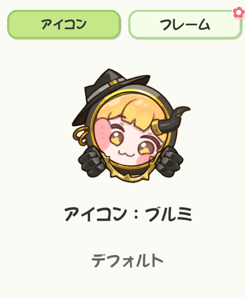Click the black horn on the icon

172,121
